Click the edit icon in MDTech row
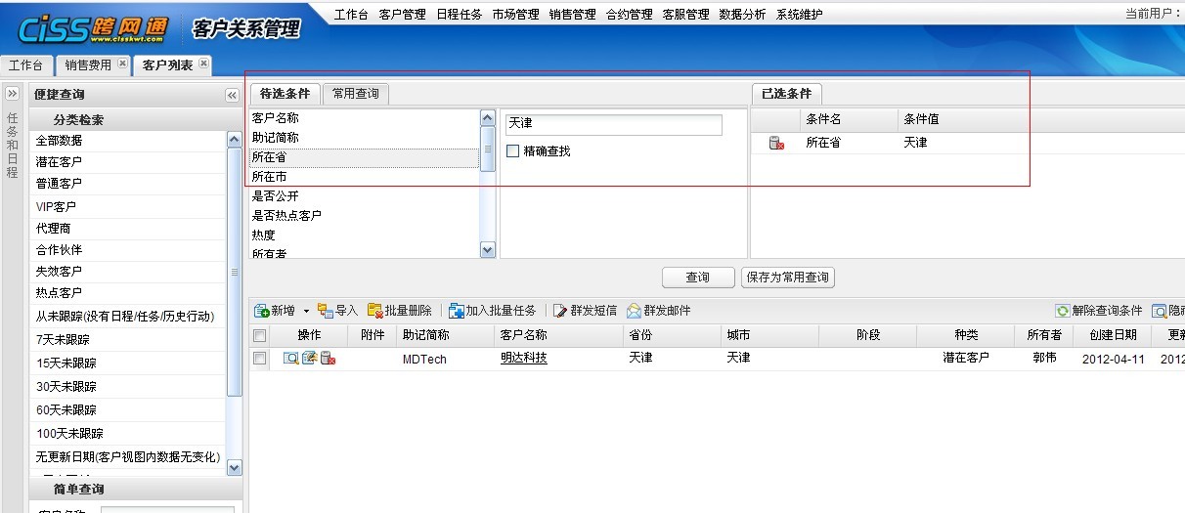 (309, 359)
